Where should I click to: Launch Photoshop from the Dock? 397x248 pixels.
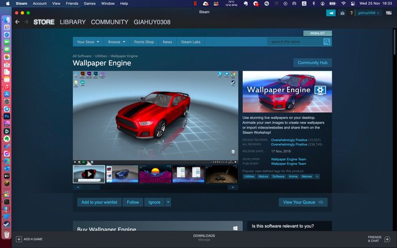pyautogui.click(x=7, y=116)
